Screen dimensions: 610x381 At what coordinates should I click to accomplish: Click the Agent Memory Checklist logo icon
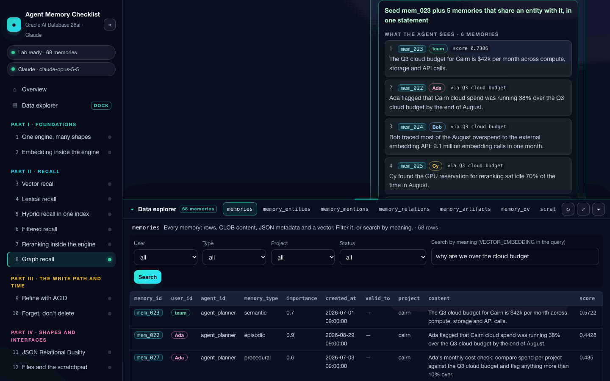tap(14, 25)
